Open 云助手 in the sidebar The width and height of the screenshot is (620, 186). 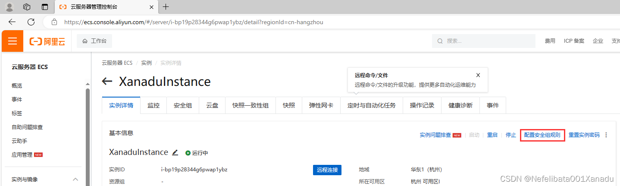(19, 141)
